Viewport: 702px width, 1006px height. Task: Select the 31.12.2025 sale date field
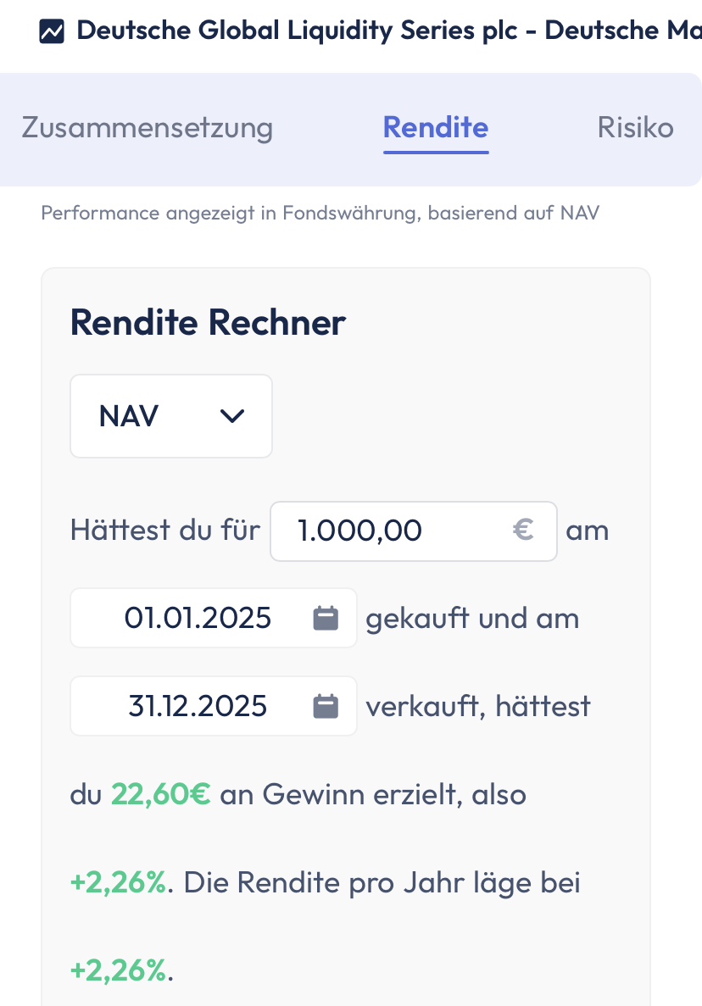tap(214, 706)
